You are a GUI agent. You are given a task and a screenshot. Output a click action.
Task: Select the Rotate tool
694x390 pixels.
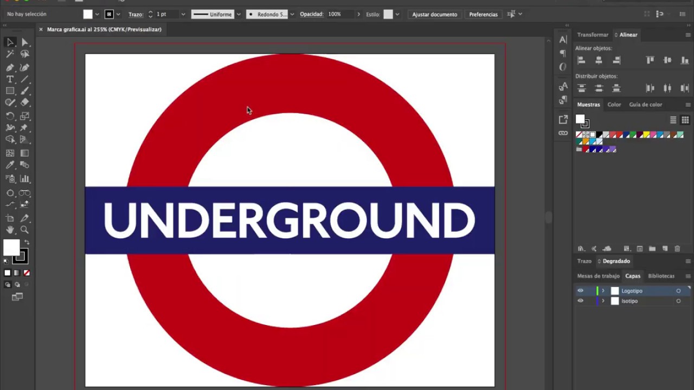(x=10, y=116)
